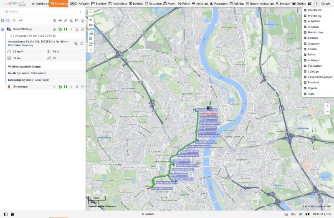This screenshot has width=334, height=218.
Task: Toggle the map visible layers eye icon
Action: coord(91,20)
